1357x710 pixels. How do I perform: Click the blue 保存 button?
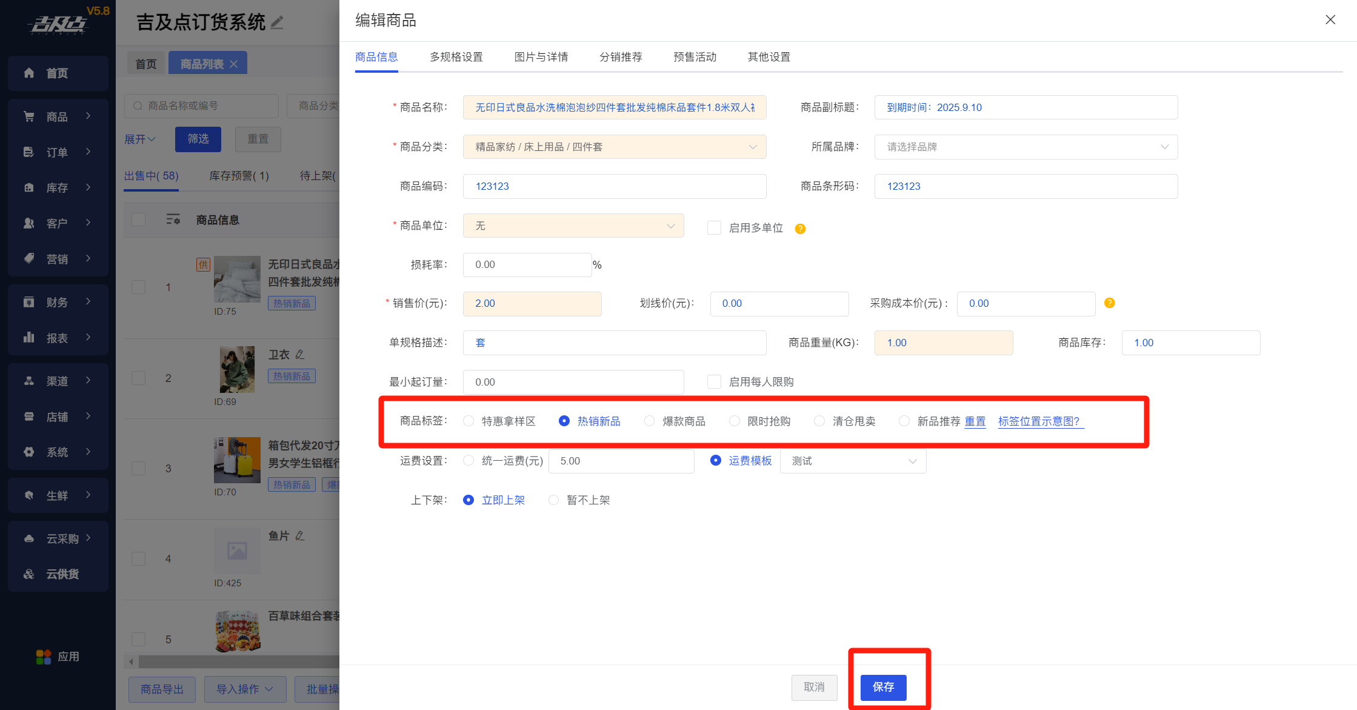pos(883,687)
